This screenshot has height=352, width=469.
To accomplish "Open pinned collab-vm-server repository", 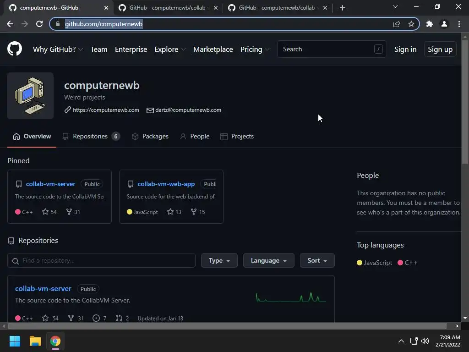I will 50,184.
